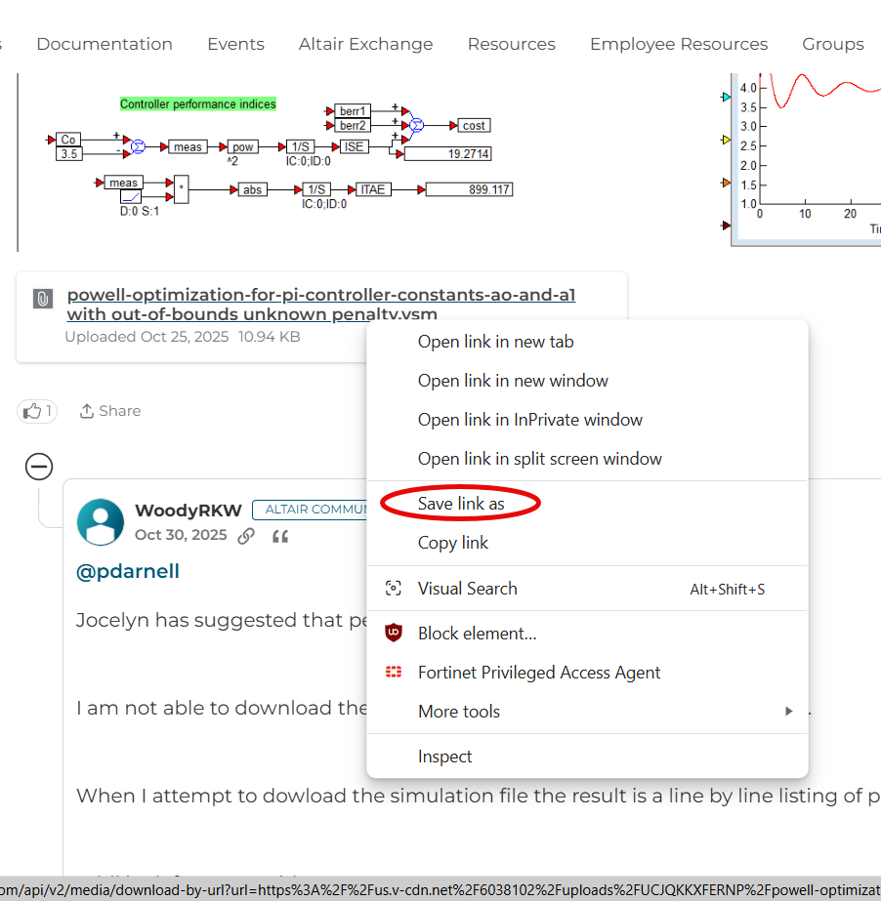Click the uBlock shield icon
Viewport: 881px width, 901px height.
pyautogui.click(x=394, y=634)
